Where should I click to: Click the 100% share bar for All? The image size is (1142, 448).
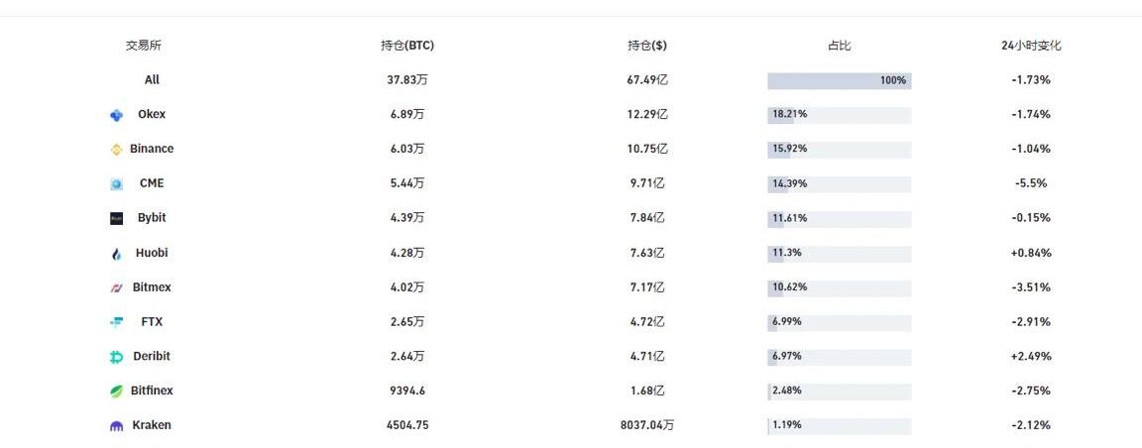point(839,80)
